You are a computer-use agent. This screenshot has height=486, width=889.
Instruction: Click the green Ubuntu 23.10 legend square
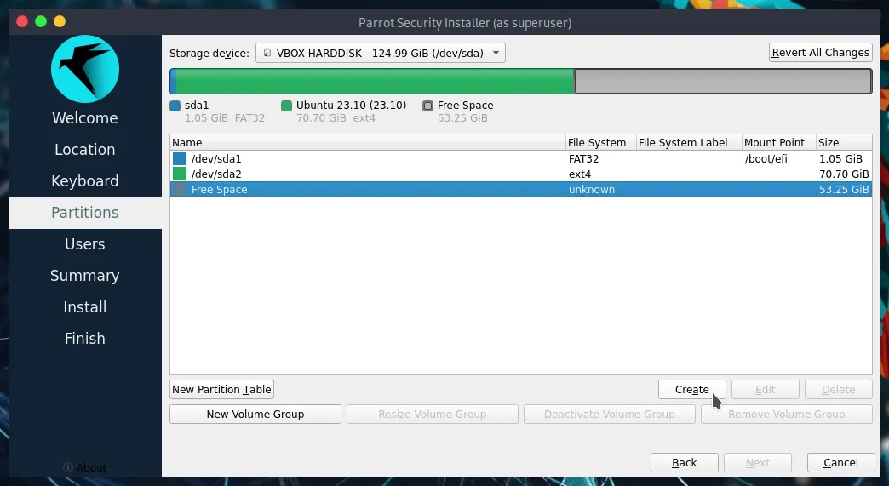(286, 106)
